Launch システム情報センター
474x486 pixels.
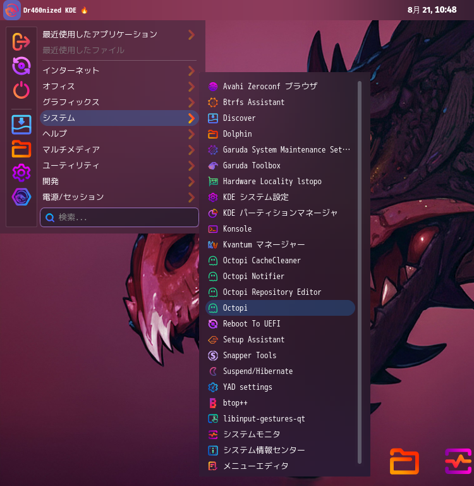pyautogui.click(x=280, y=450)
